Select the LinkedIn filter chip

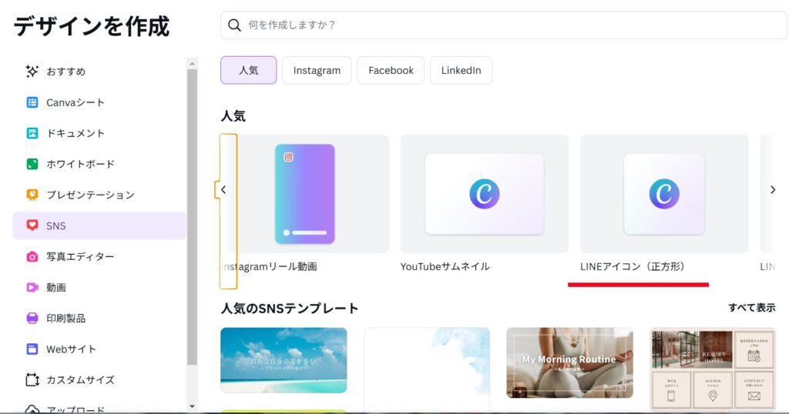tap(462, 70)
